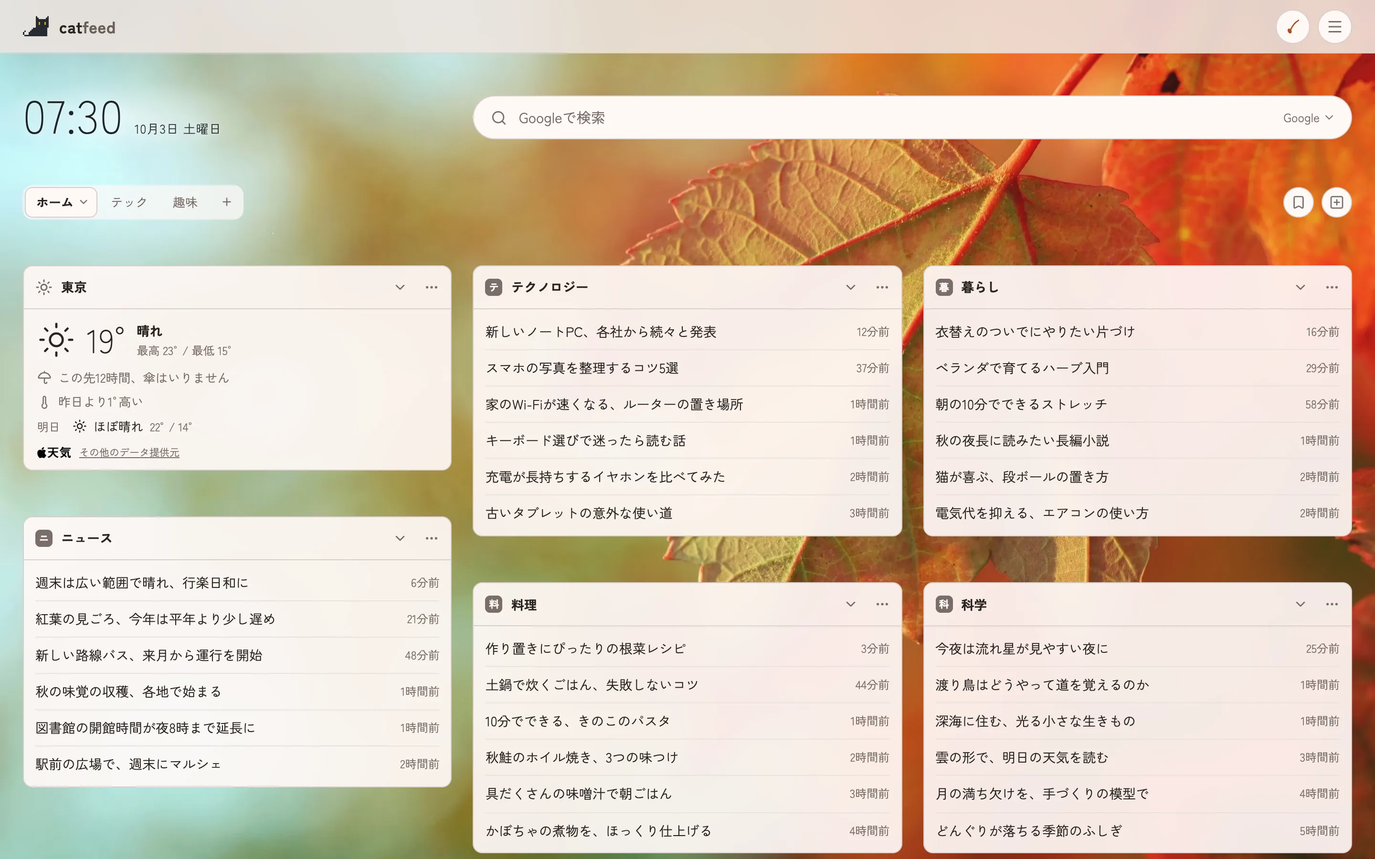Image resolution: width=1375 pixels, height=859 pixels.
Task: Click the テクノロジー feed badge icon
Action: pyautogui.click(x=493, y=287)
